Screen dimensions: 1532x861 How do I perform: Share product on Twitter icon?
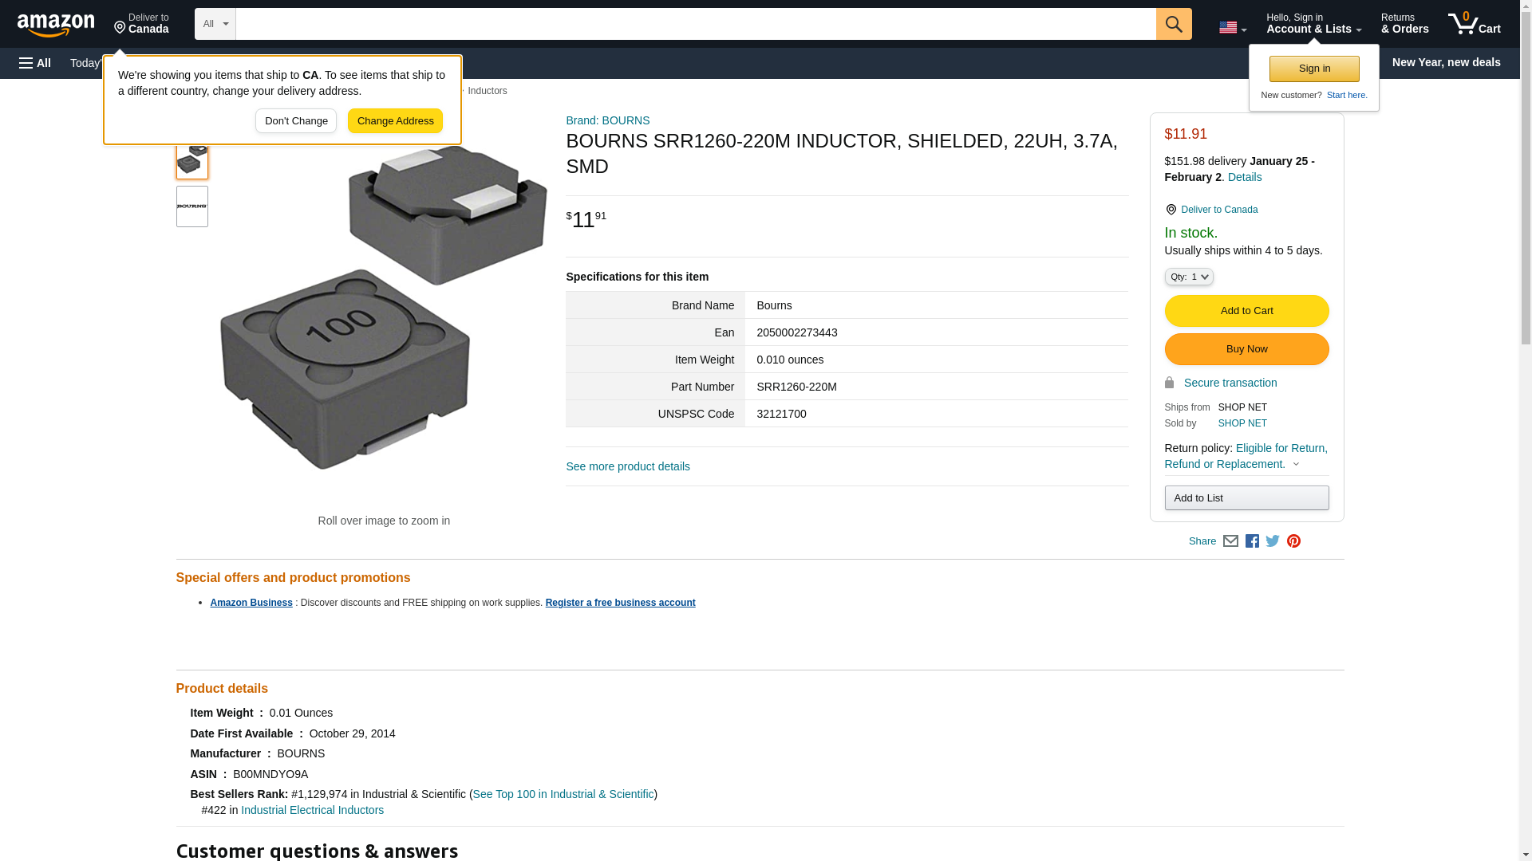[x=1273, y=541]
